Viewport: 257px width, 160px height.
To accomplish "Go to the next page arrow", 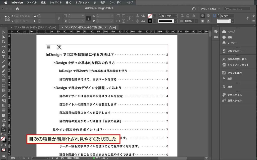I will click(53, 158).
